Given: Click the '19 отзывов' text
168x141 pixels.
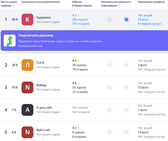Looking at the screenshot, I should [80, 70].
